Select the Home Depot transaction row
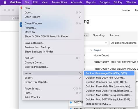138x109 pixels. (111, 55)
